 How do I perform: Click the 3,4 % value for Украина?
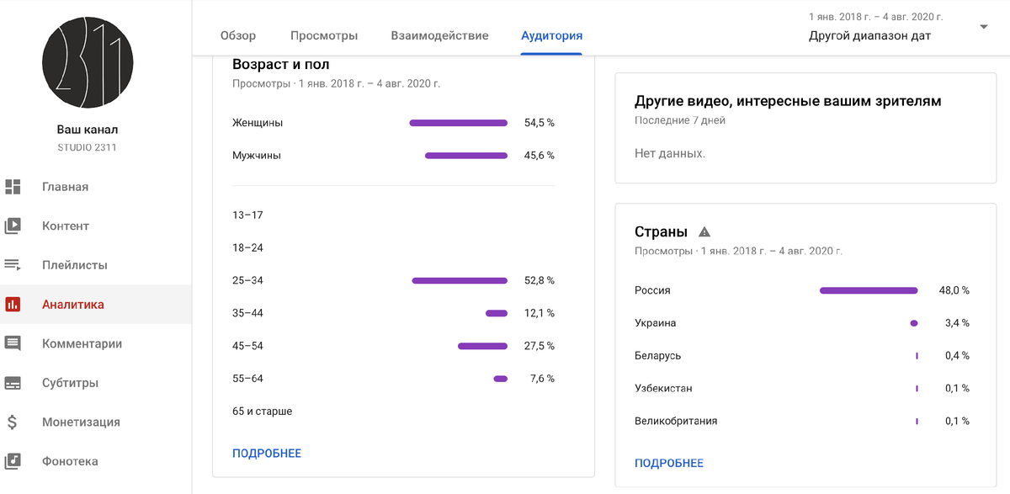pos(957,323)
